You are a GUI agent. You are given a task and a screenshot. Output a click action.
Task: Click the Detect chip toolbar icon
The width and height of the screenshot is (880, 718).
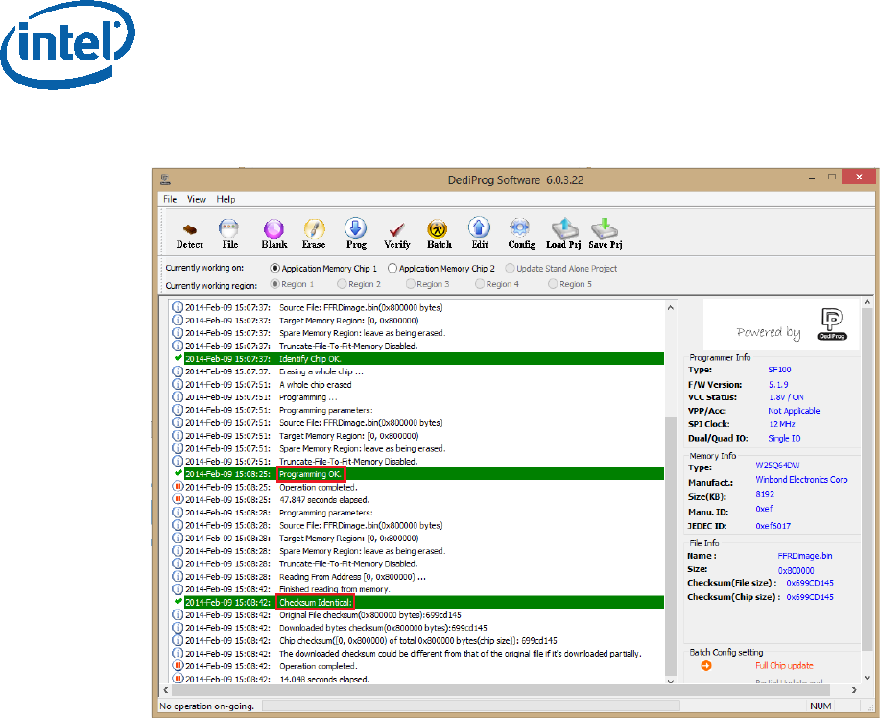point(190,234)
